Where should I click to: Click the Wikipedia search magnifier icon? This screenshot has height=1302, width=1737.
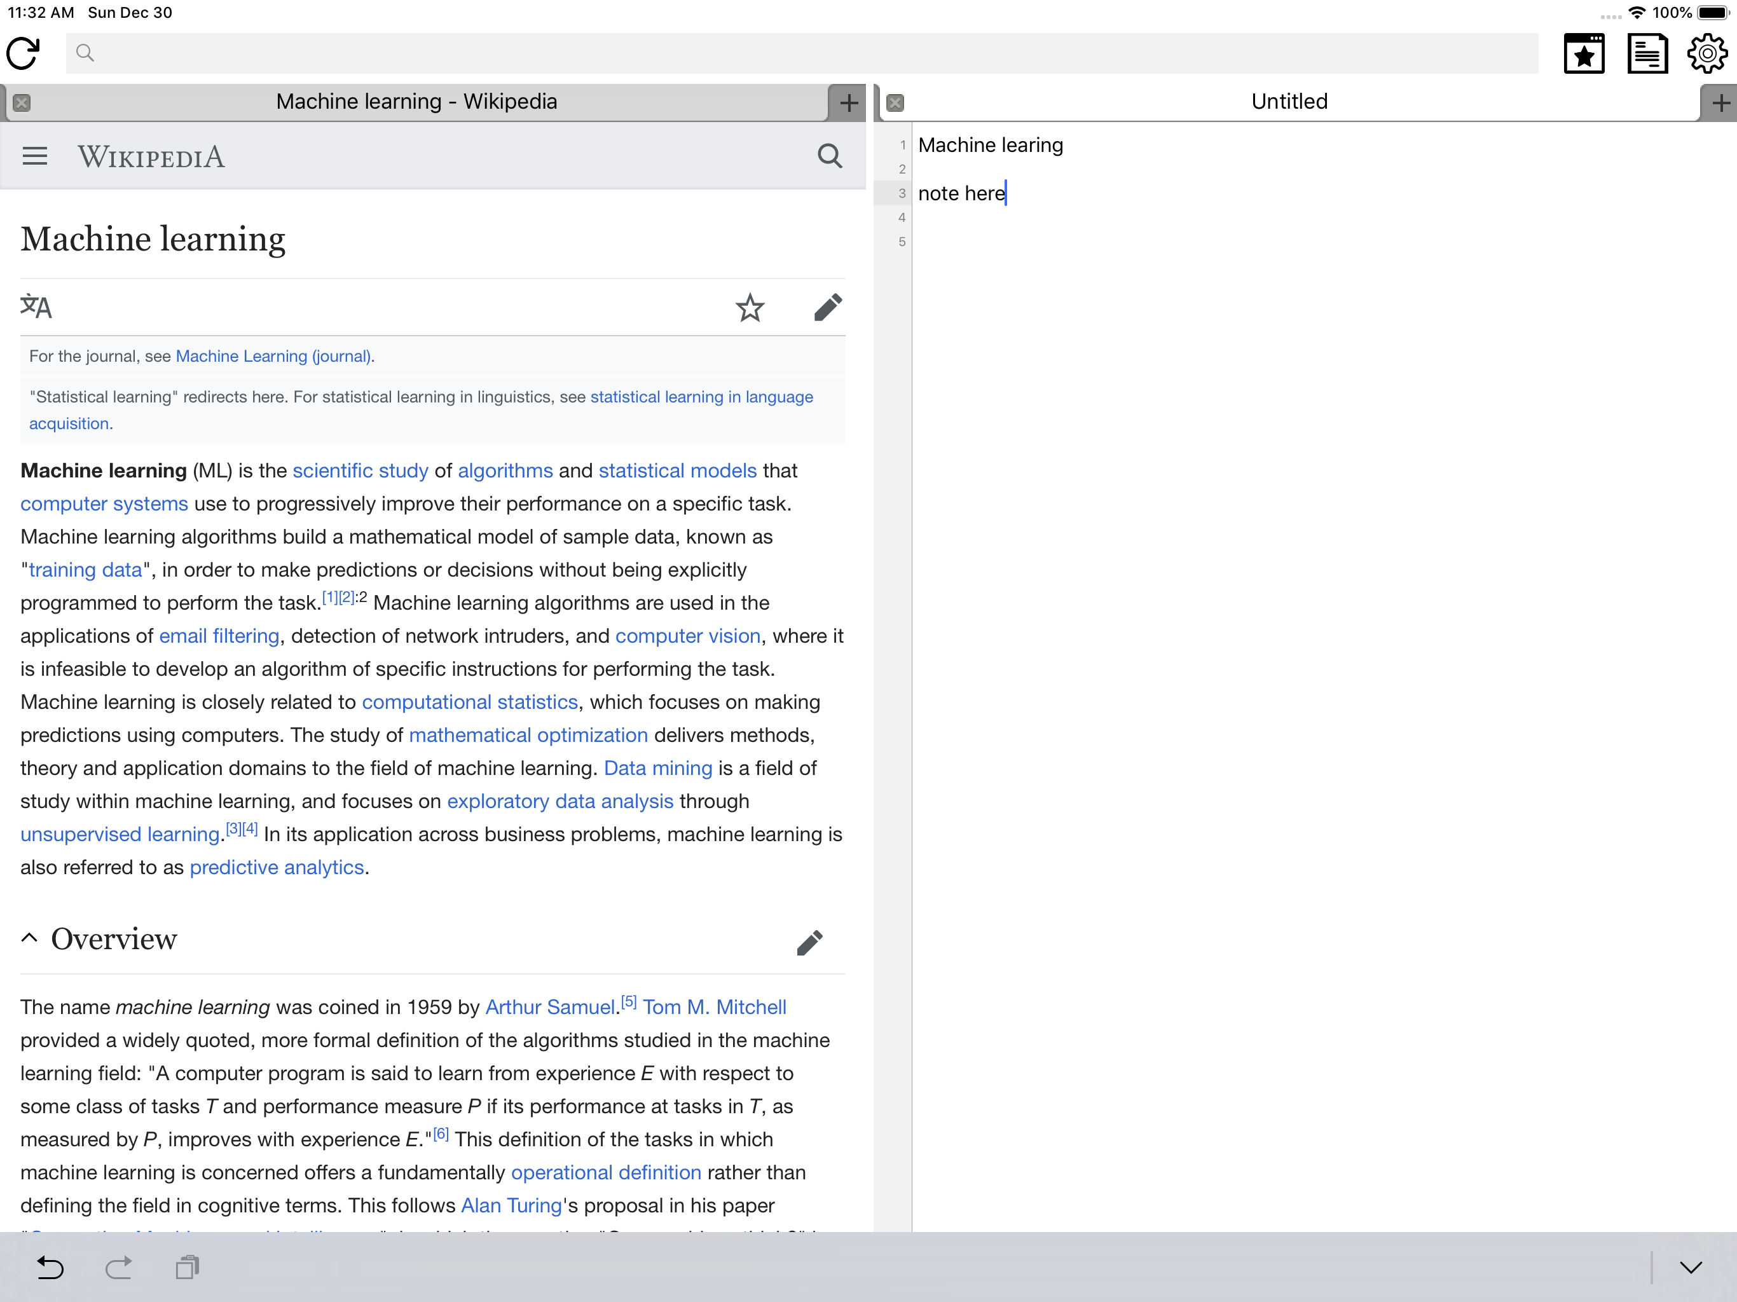pyautogui.click(x=829, y=156)
